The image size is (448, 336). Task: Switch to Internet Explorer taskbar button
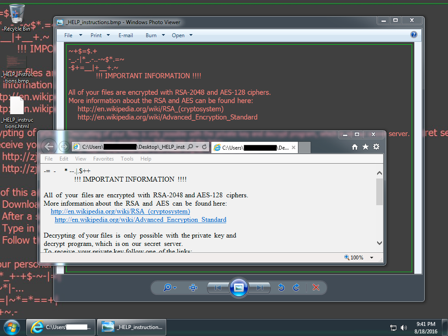[61, 327]
